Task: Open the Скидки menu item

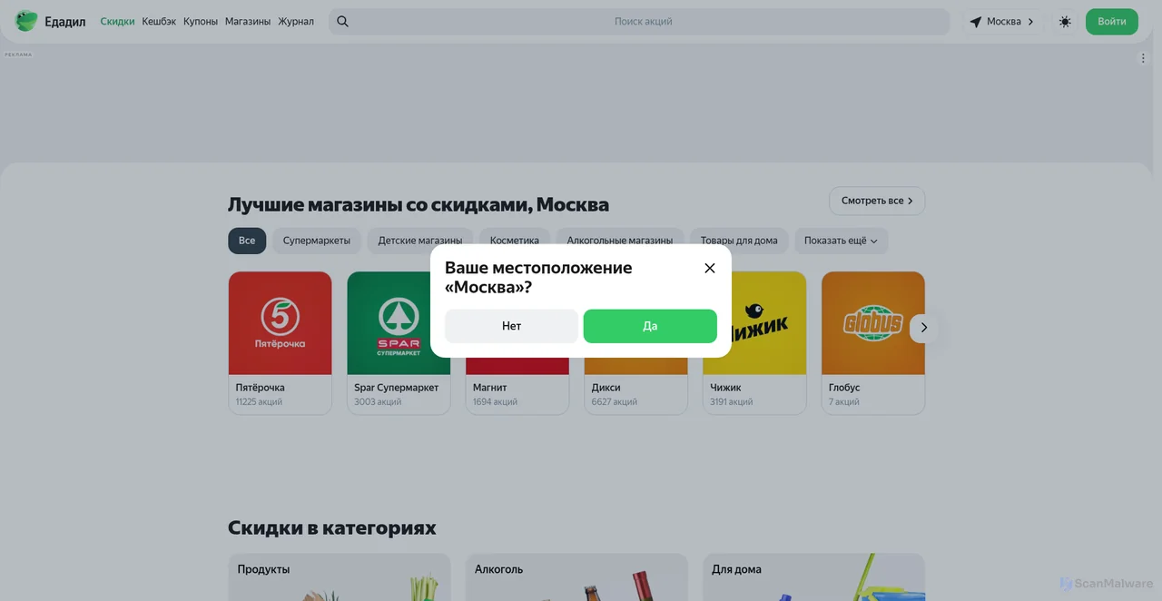Action: (117, 22)
